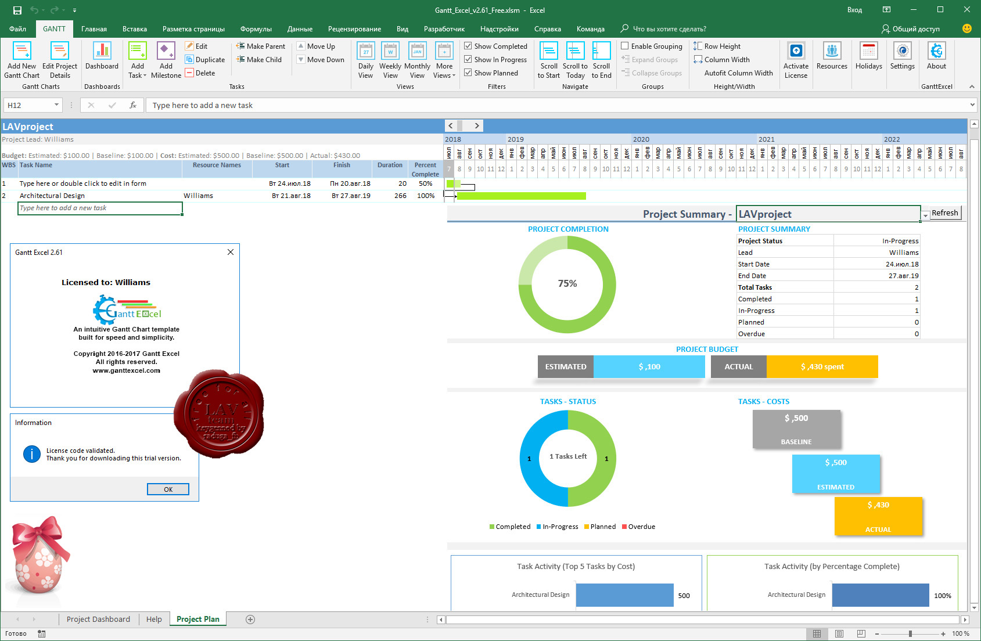Click timeline scroll left arrow
981x641 pixels.
(x=451, y=125)
